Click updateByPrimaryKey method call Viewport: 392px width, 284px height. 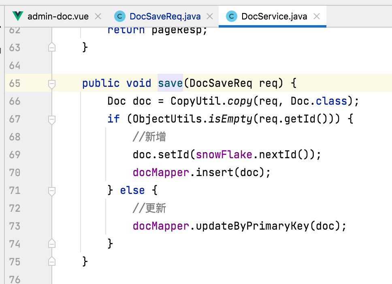click(x=253, y=226)
